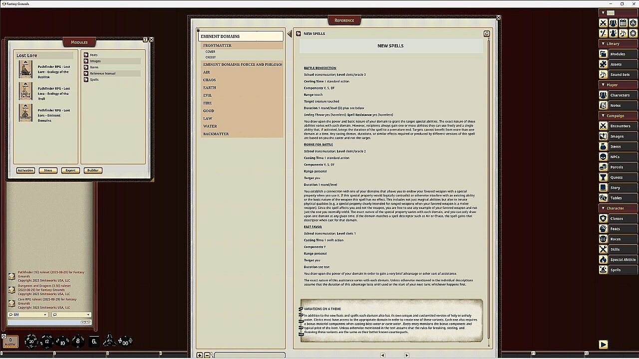Open the GM speaker dropdown
The height and width of the screenshot is (359, 639).
[27, 315]
